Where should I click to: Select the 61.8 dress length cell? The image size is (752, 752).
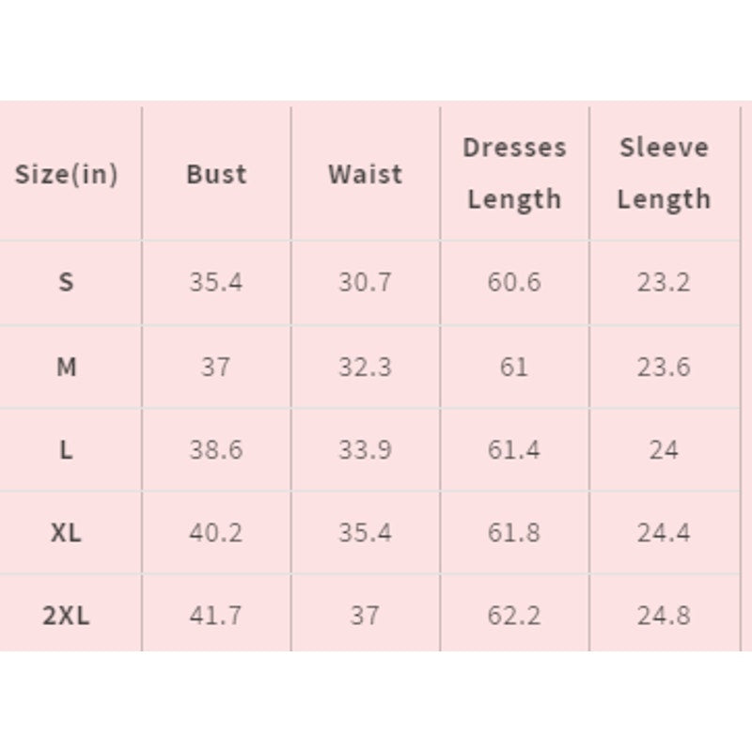[x=514, y=533]
